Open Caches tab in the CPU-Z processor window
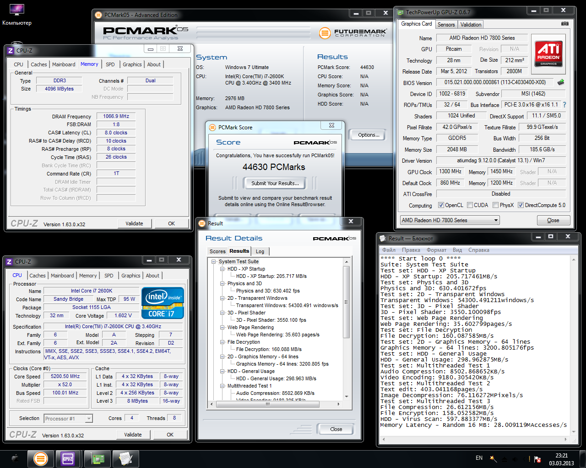 38,276
